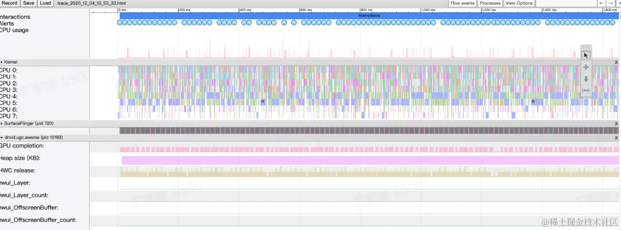Screen dimensions: 621x230
Task: Grab the mouse-mode toolbar drag handle
Action: (586, 47)
